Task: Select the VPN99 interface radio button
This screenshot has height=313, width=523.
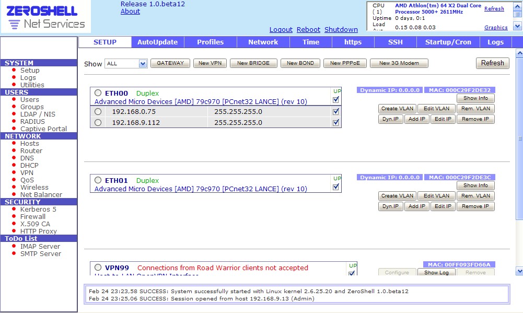Action: pos(98,268)
